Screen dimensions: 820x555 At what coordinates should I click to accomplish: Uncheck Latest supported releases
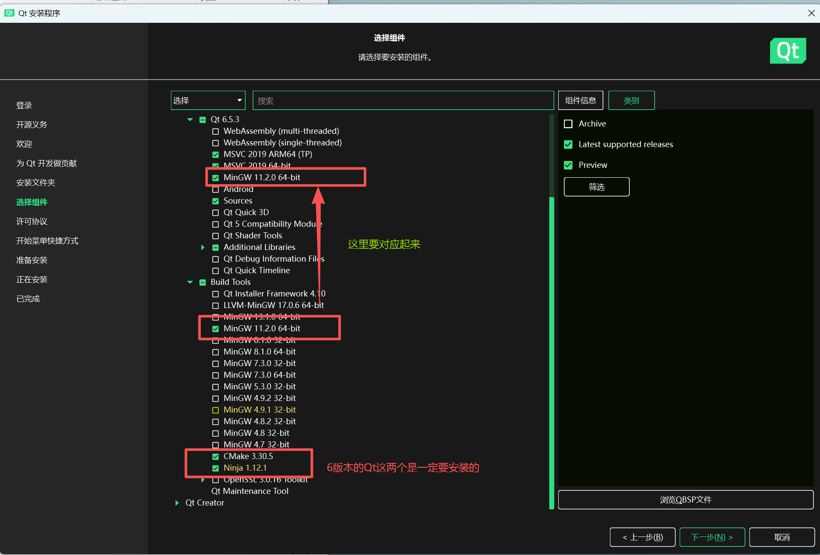coord(568,145)
